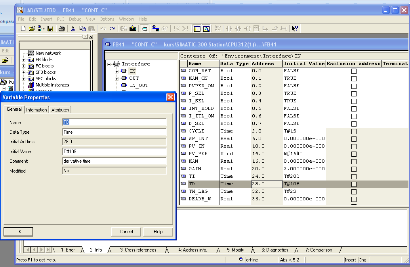Screen dimensions: 410x267
Task: Check the exclusion box in CYCLE row
Action: pyautogui.click(x=354, y=131)
